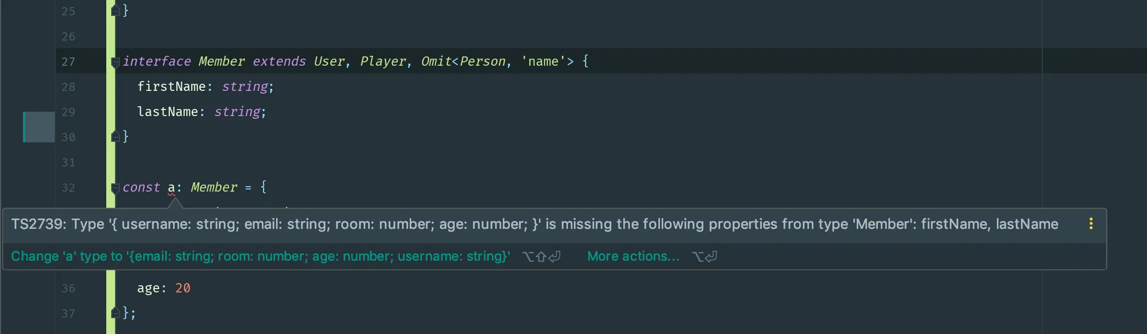Click the age value 20
The height and width of the screenshot is (334, 1147).
click(x=182, y=289)
